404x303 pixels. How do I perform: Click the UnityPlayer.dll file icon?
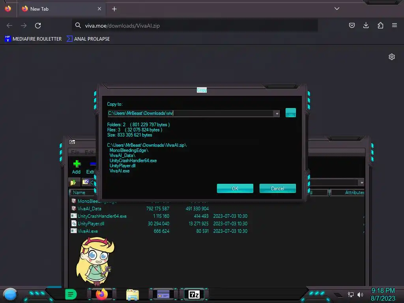74,223
